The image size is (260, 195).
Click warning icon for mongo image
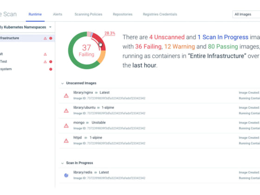tap(66, 126)
